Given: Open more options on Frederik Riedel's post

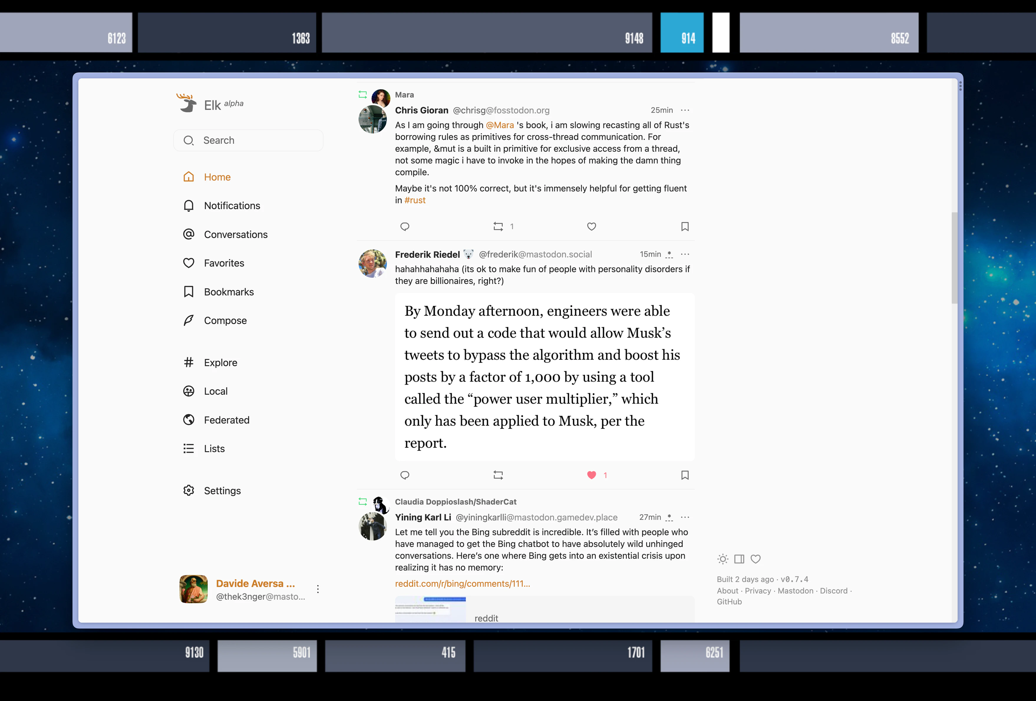Looking at the screenshot, I should point(685,254).
